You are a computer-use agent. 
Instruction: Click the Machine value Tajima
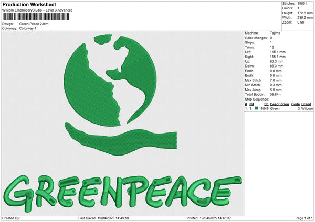[275, 34]
